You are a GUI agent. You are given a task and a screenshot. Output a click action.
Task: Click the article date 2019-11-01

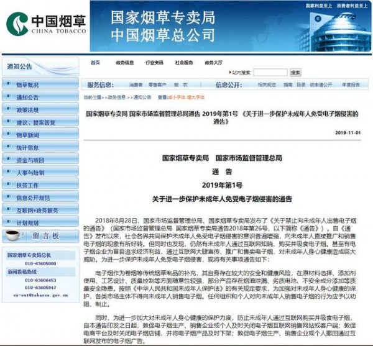pos(348,133)
